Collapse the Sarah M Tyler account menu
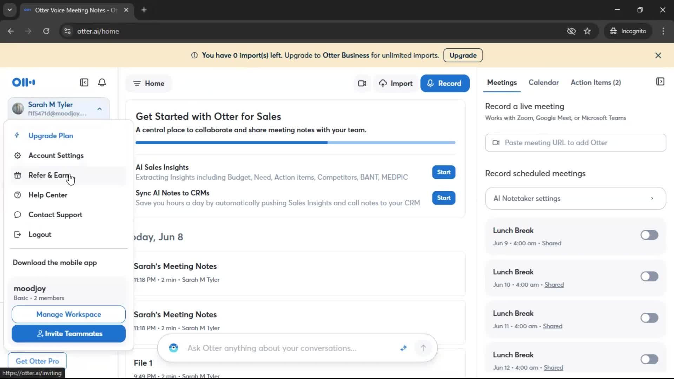 (x=100, y=109)
